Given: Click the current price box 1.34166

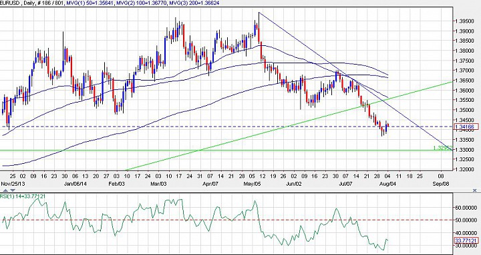Looking at the screenshot, I should coord(466,127).
